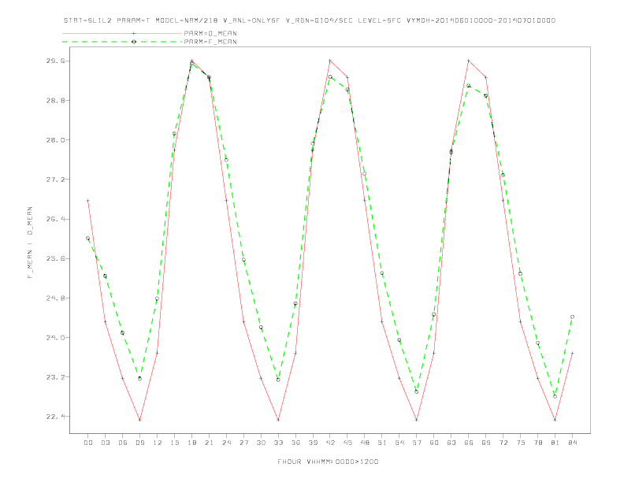Click the plus marker on O_MEAN legend line
The height and width of the screenshot is (482, 624).
point(134,33)
